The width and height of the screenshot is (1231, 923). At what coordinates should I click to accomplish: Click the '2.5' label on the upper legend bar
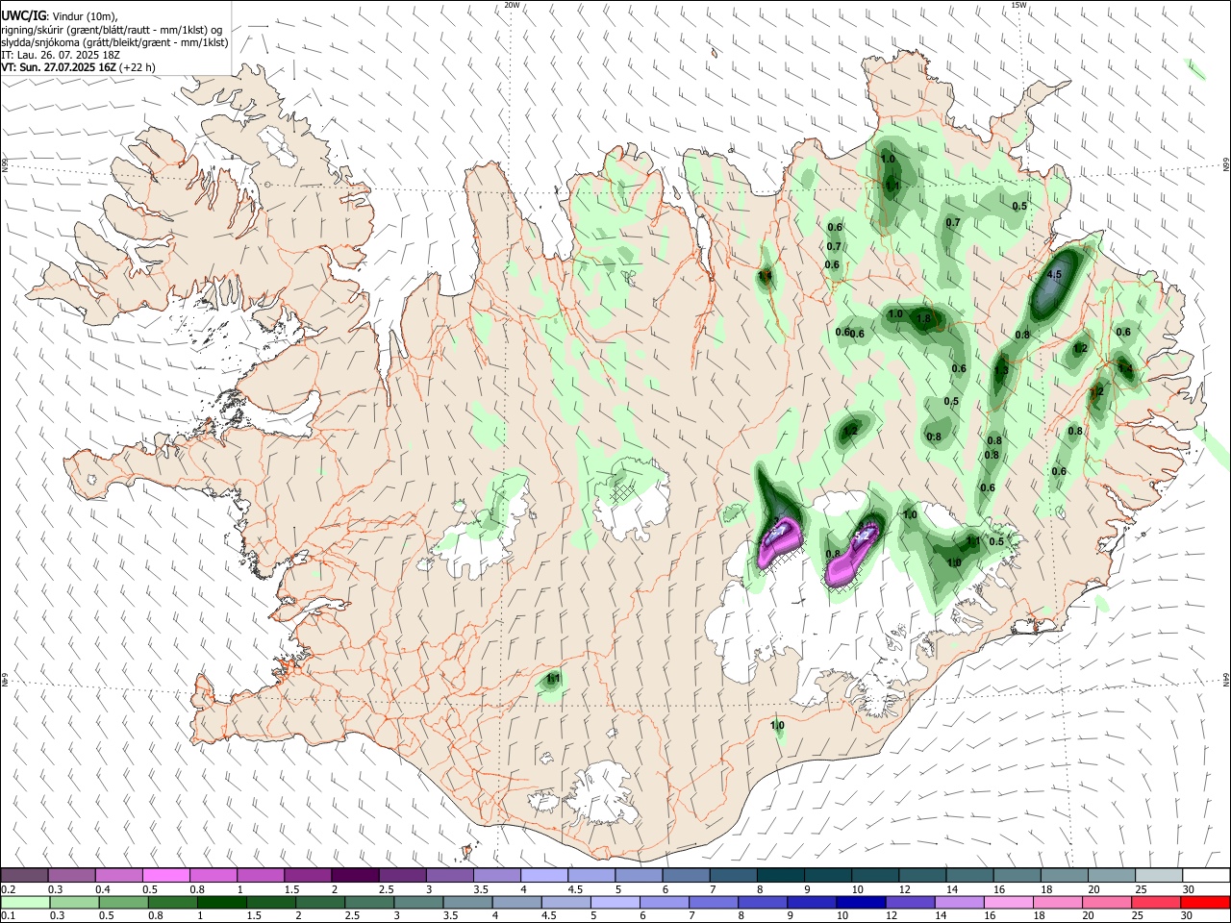(386, 889)
